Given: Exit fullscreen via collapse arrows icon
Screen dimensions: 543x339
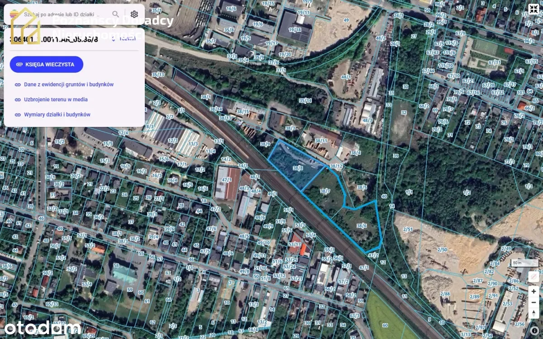Looking at the screenshot, I should (533, 9).
